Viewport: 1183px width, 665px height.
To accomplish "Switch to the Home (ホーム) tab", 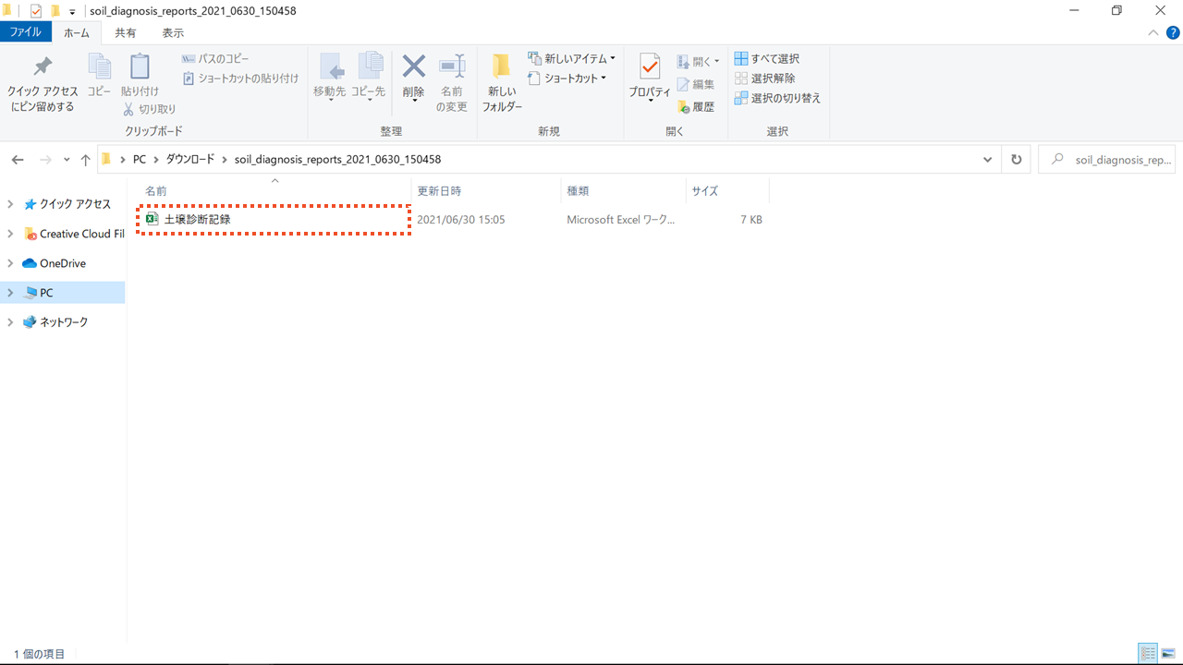I will tap(77, 32).
